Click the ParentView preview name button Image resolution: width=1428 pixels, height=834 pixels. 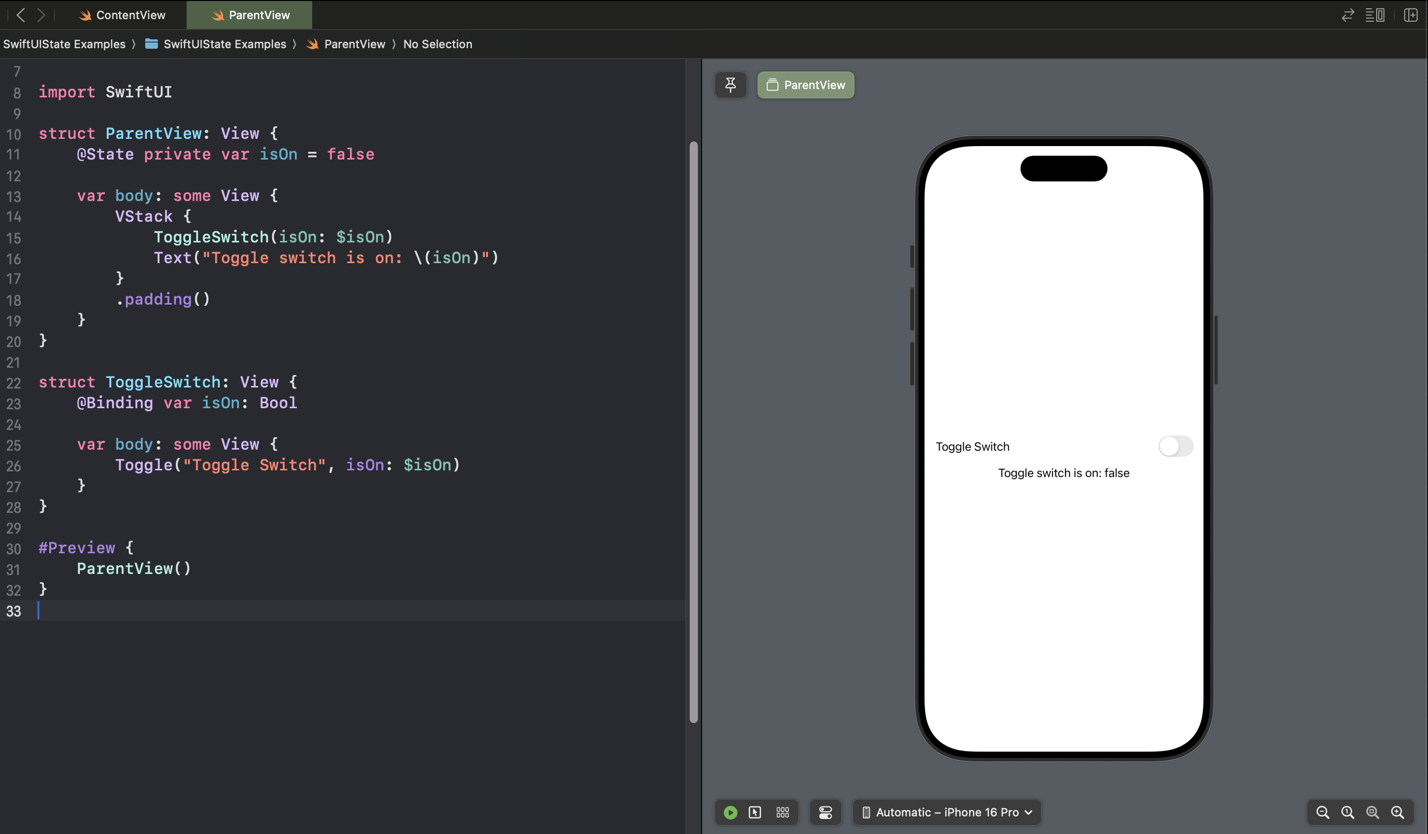tap(805, 84)
